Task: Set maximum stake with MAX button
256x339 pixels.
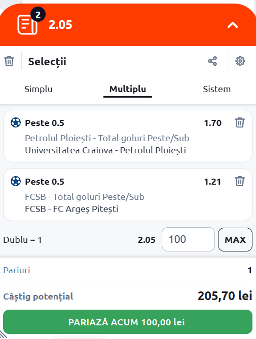Action: (x=235, y=239)
